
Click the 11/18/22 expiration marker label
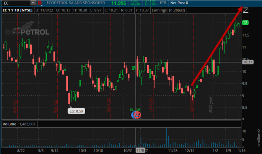(151, 105)
